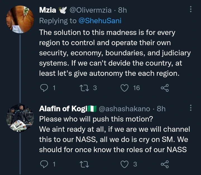Retweet Mzia's tweet about regional autonomy

coord(83,88)
